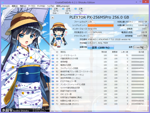The width and height of the screenshot is (150, 113).
Task: Click the status orb for attribute E8
Action: pos(53,97)
